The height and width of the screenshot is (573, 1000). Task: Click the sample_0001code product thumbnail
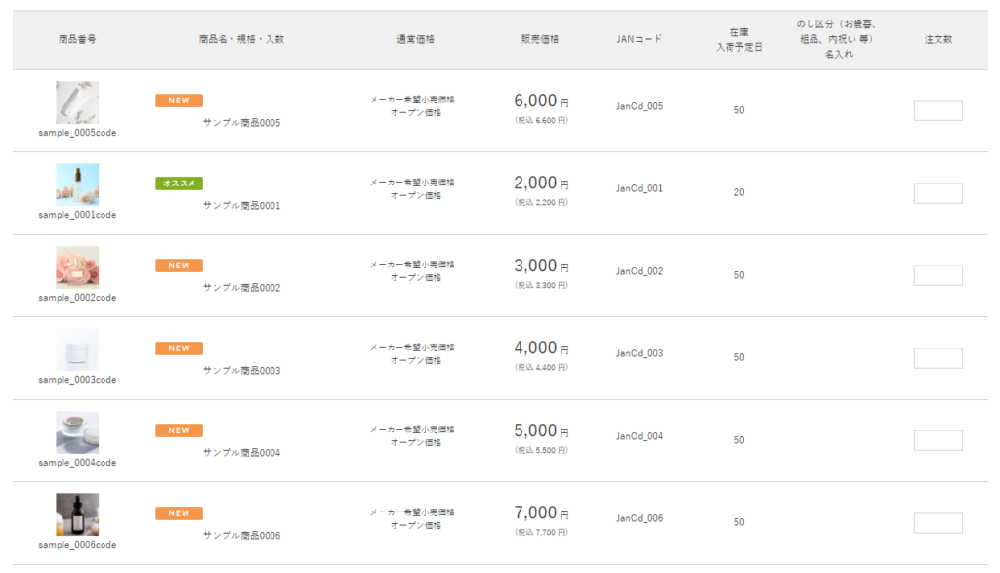click(x=77, y=184)
